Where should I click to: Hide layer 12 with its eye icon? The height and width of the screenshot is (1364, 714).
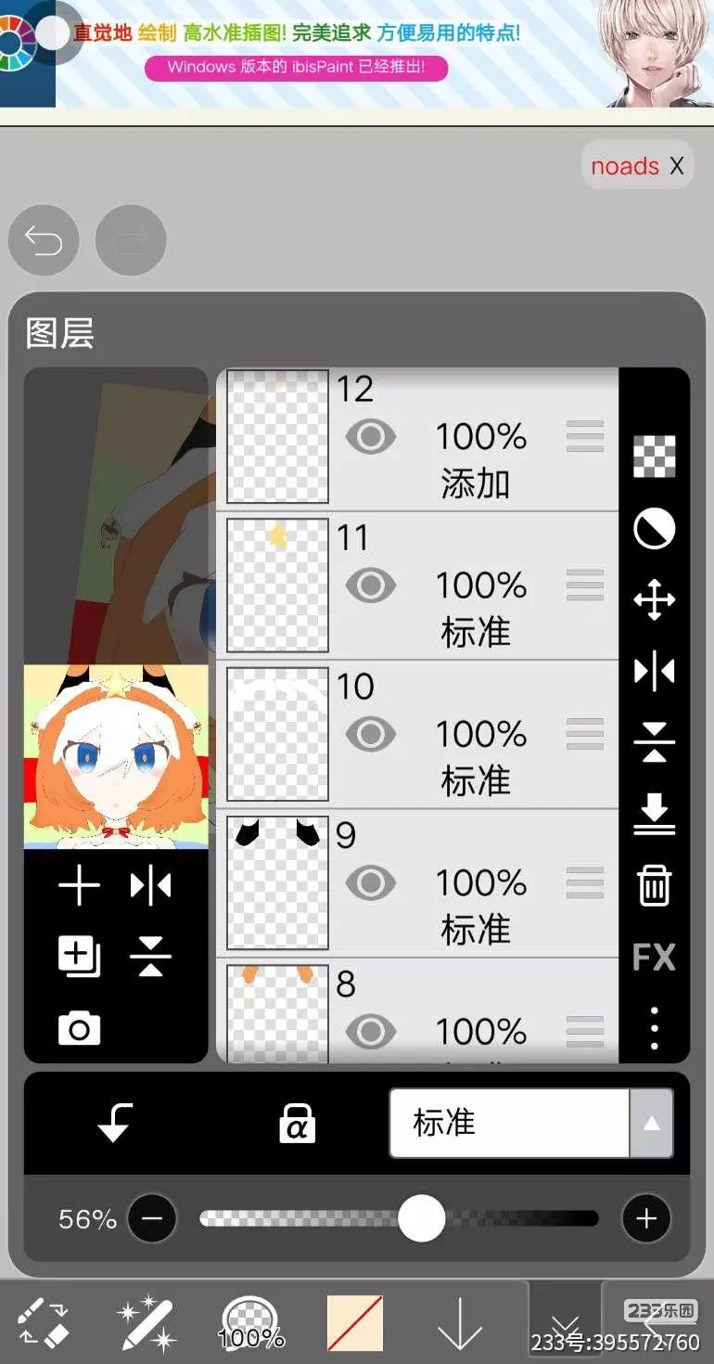[371, 436]
